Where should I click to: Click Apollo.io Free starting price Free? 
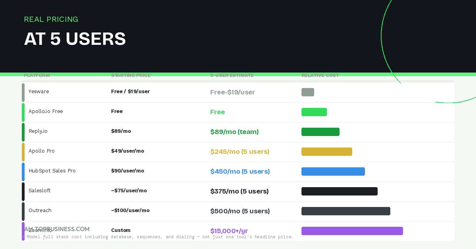point(117,111)
